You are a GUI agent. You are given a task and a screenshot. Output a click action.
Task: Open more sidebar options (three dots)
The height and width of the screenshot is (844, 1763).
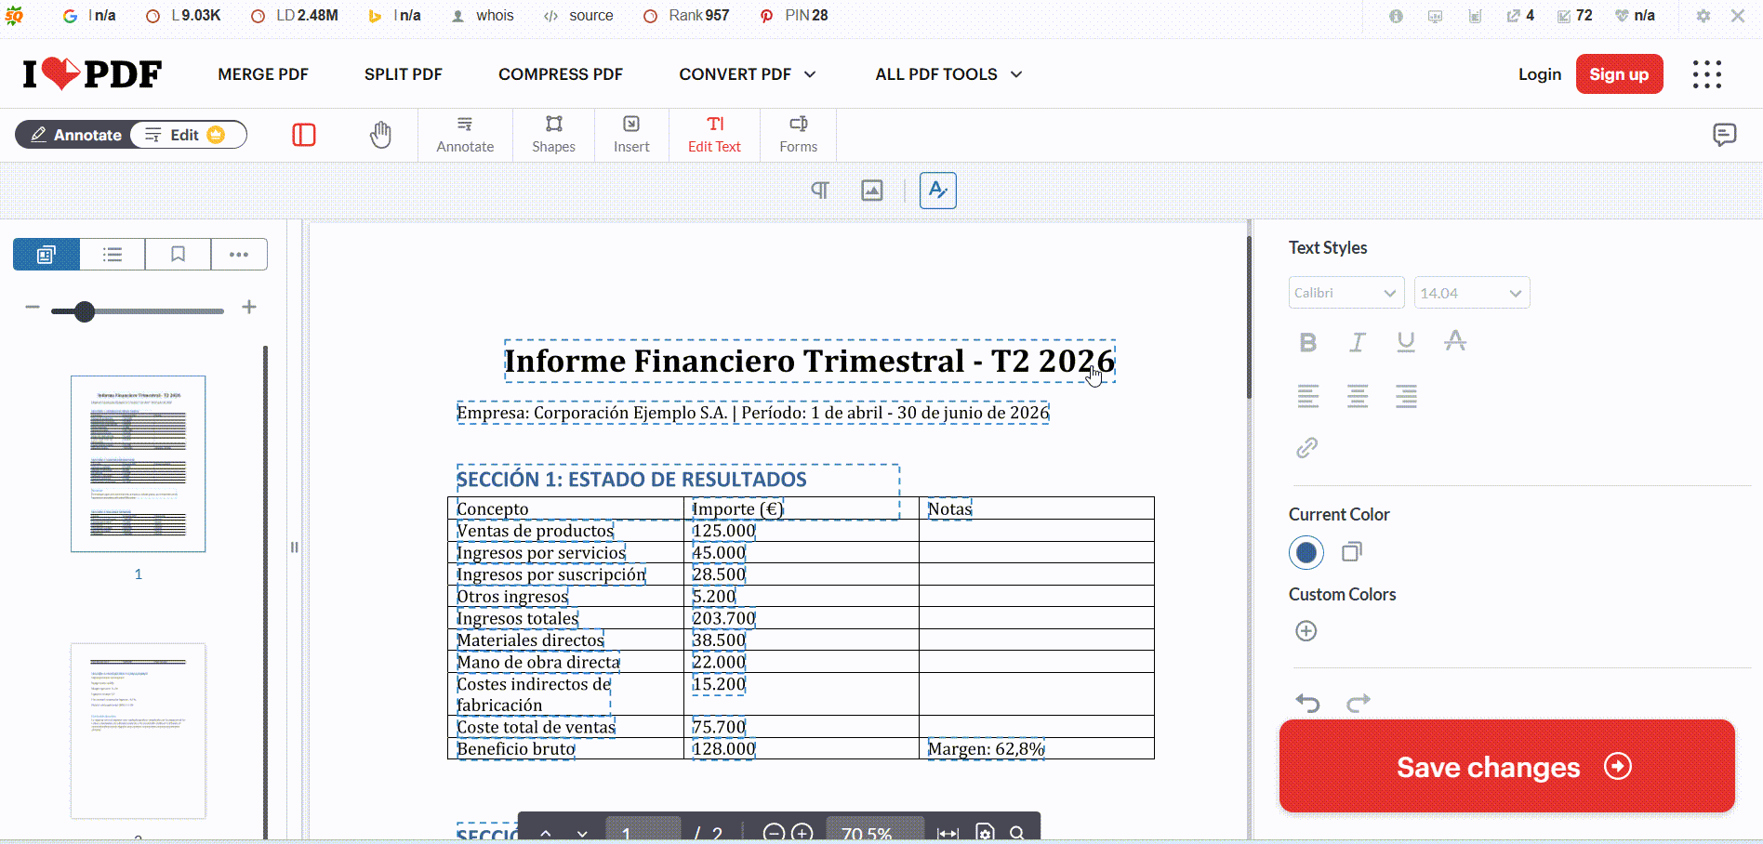click(239, 254)
